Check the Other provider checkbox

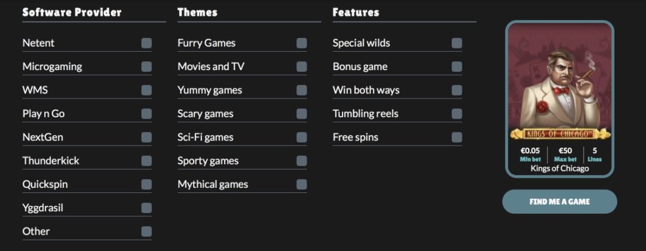(x=146, y=231)
